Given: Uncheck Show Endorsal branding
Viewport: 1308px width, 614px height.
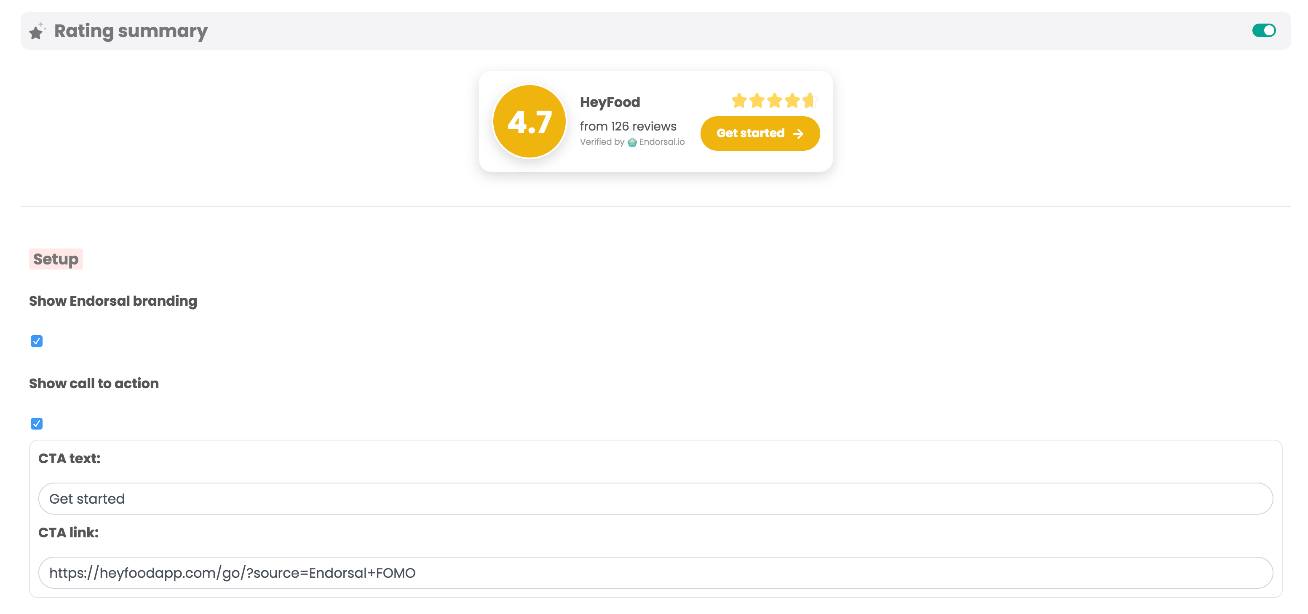Looking at the screenshot, I should pyautogui.click(x=36, y=341).
